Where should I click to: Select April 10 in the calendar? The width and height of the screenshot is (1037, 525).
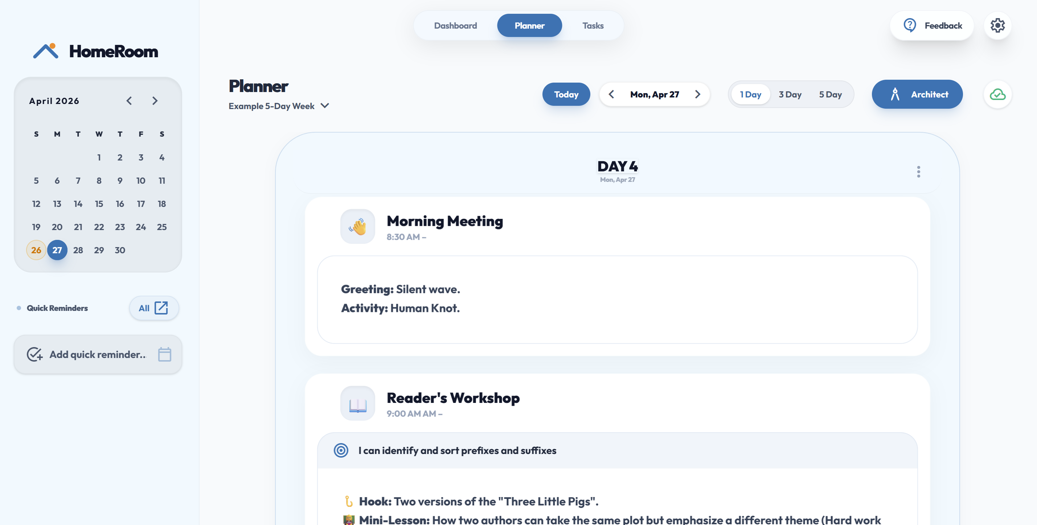(141, 180)
